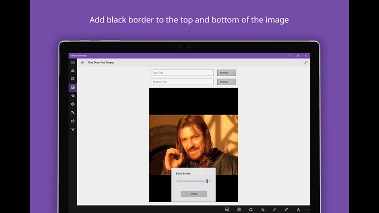This screenshot has width=379, height=213.
Task: Open the language translate sidebar icon
Action: (73, 112)
